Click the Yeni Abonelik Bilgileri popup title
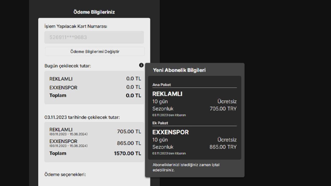The image size is (331, 186). tap(179, 70)
